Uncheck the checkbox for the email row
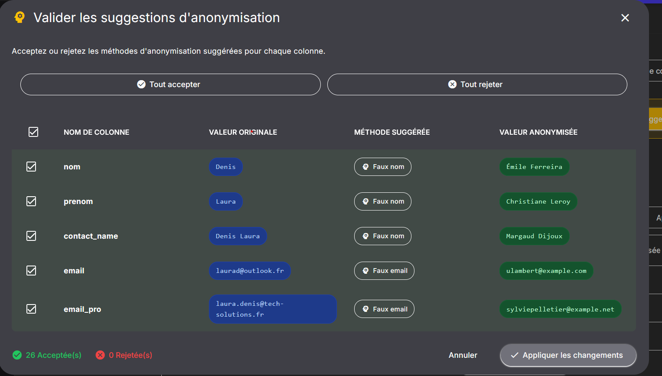Image resolution: width=662 pixels, height=376 pixels. pyautogui.click(x=31, y=271)
